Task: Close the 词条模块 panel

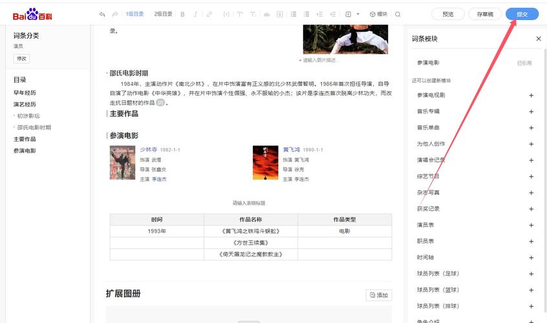Action: [x=539, y=39]
